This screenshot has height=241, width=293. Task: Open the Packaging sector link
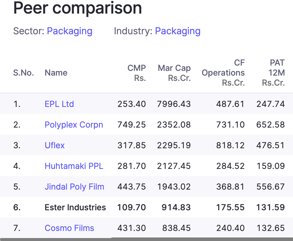[x=70, y=31]
